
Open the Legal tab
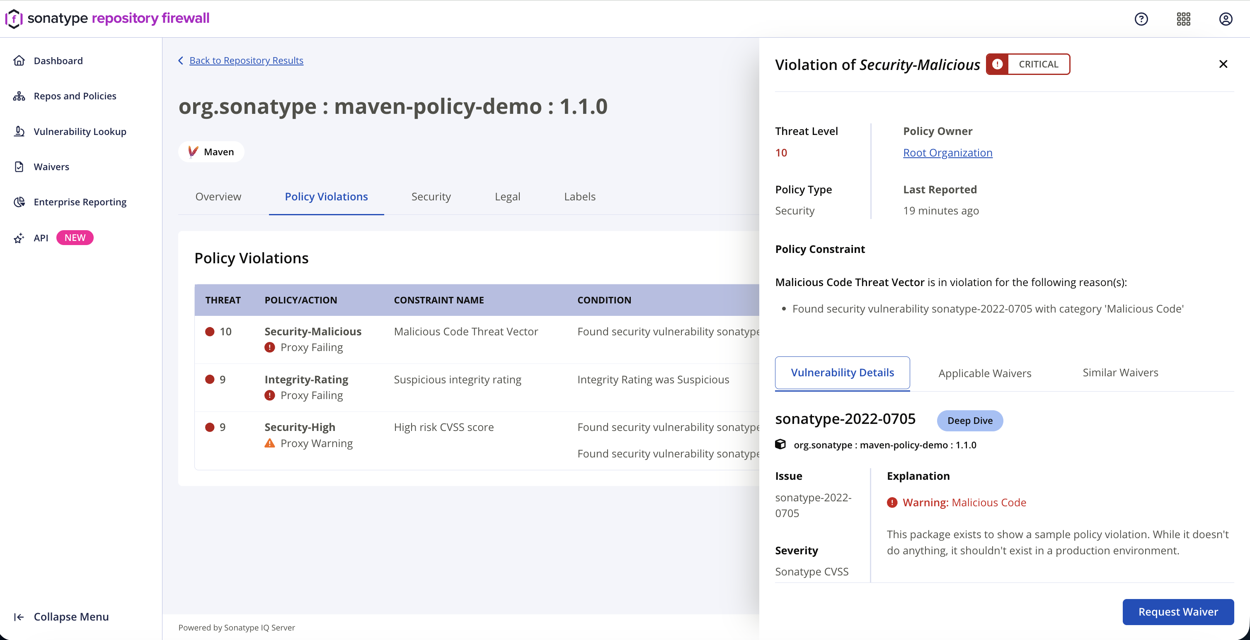coord(508,197)
